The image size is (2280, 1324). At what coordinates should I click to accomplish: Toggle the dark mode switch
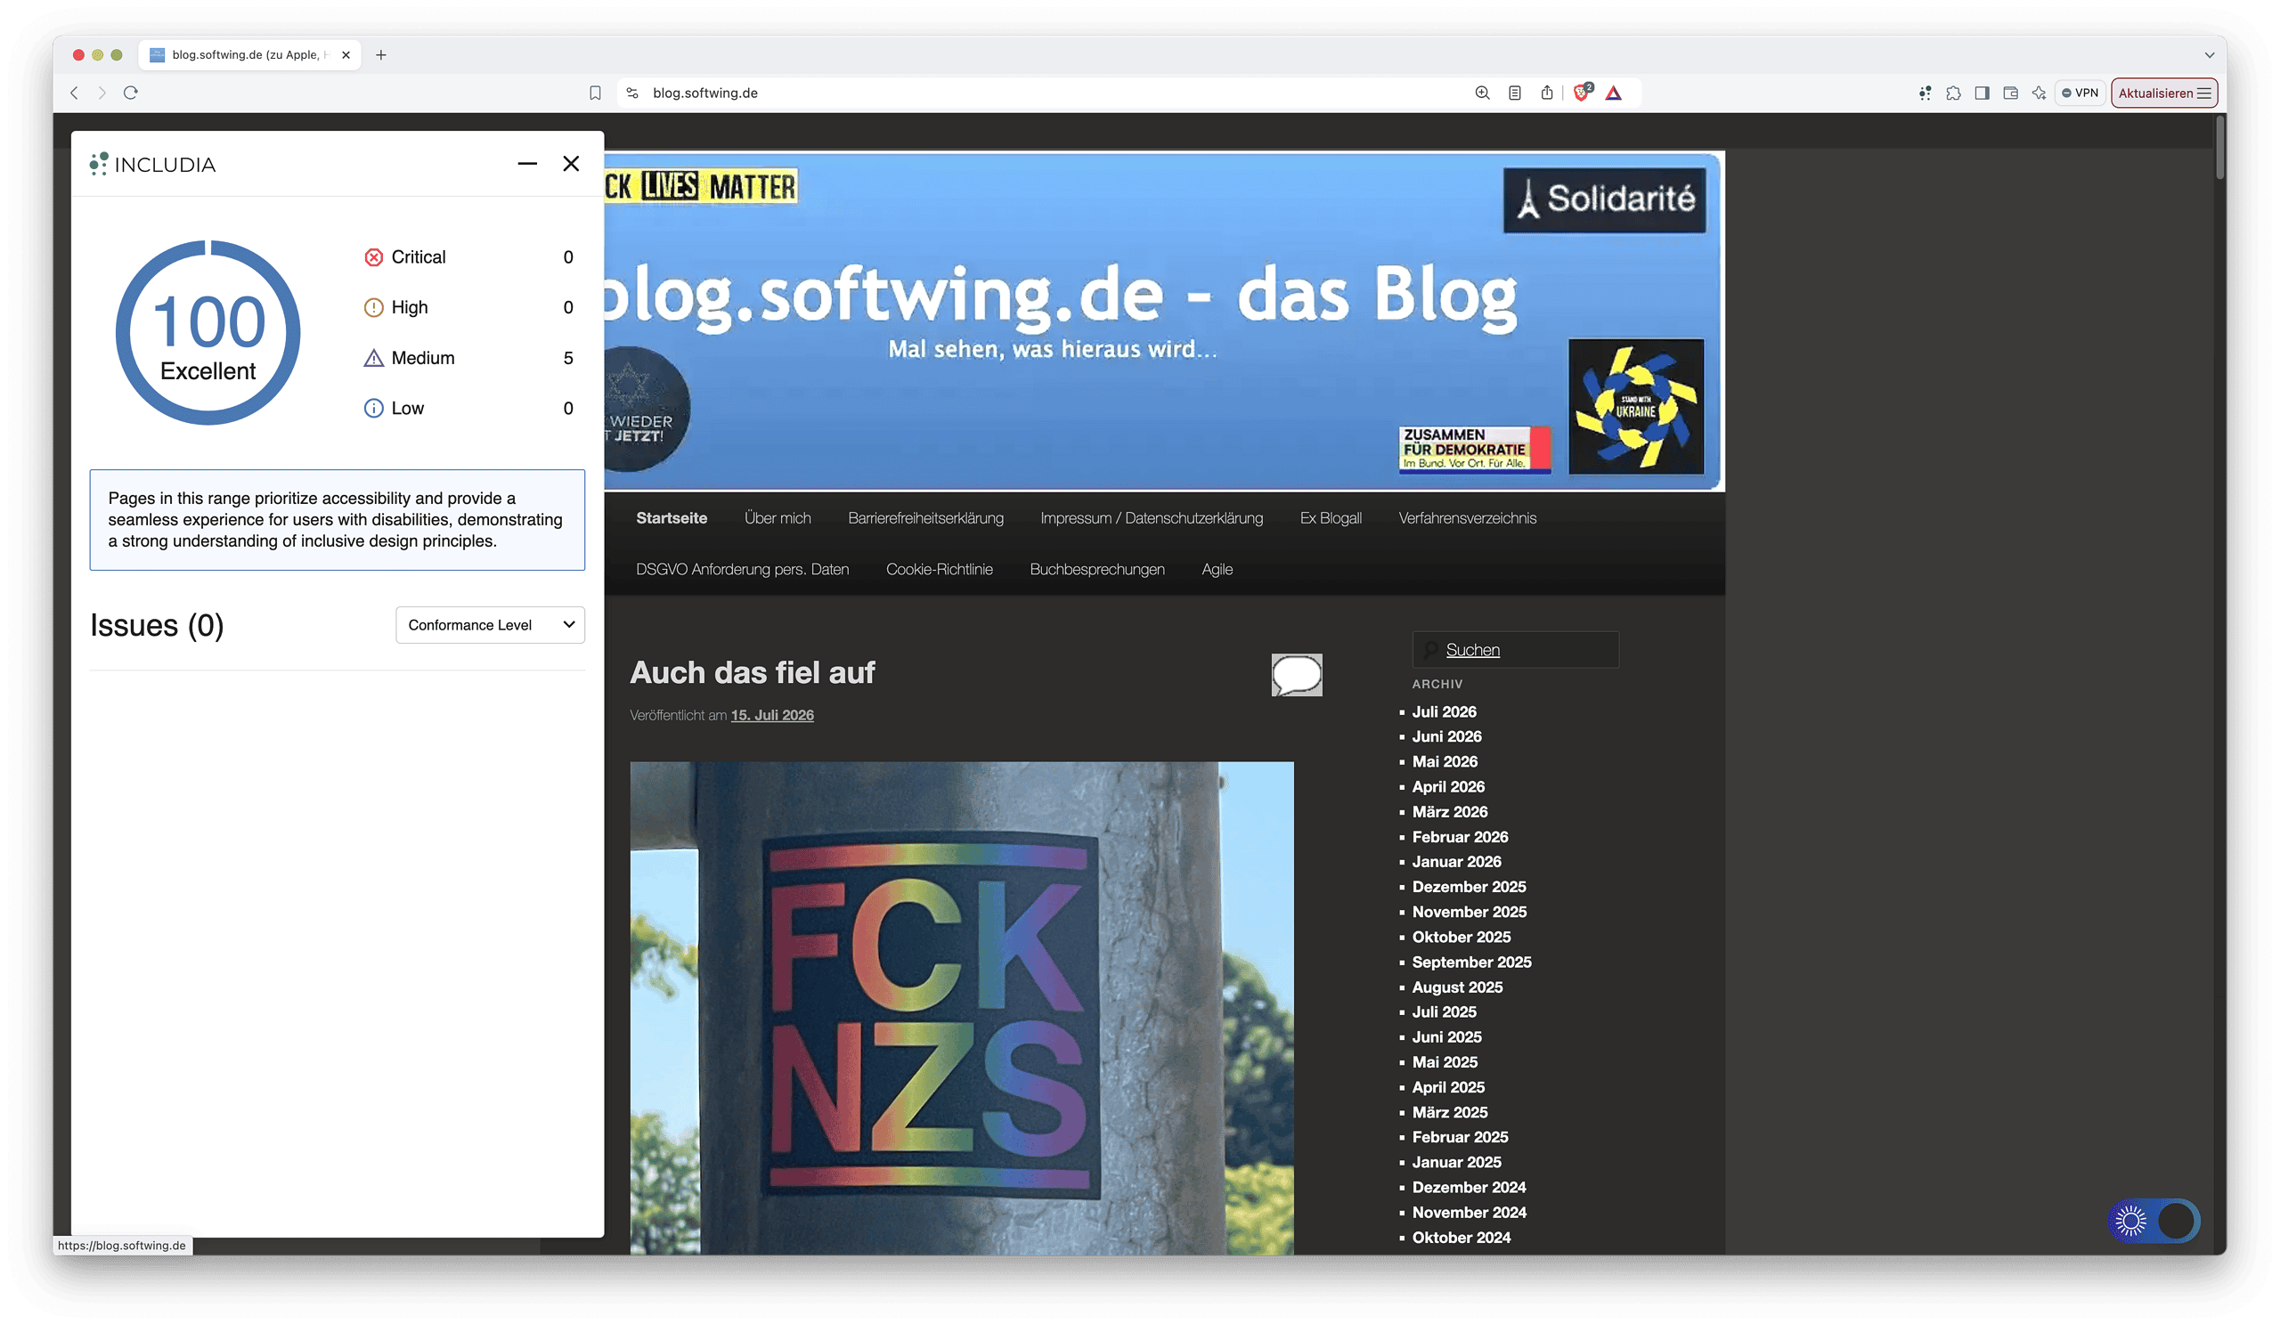click(x=2154, y=1221)
